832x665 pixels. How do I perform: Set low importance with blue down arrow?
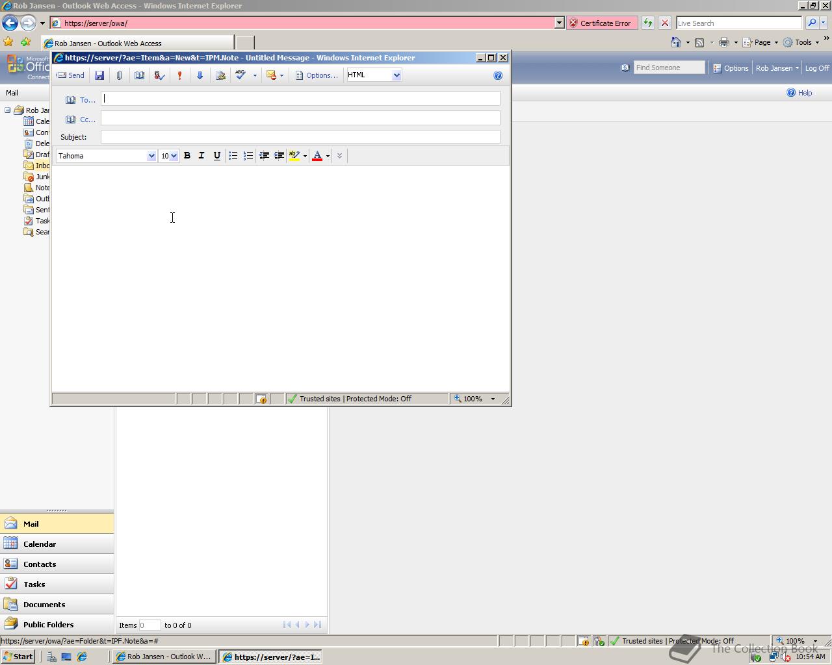pos(200,75)
